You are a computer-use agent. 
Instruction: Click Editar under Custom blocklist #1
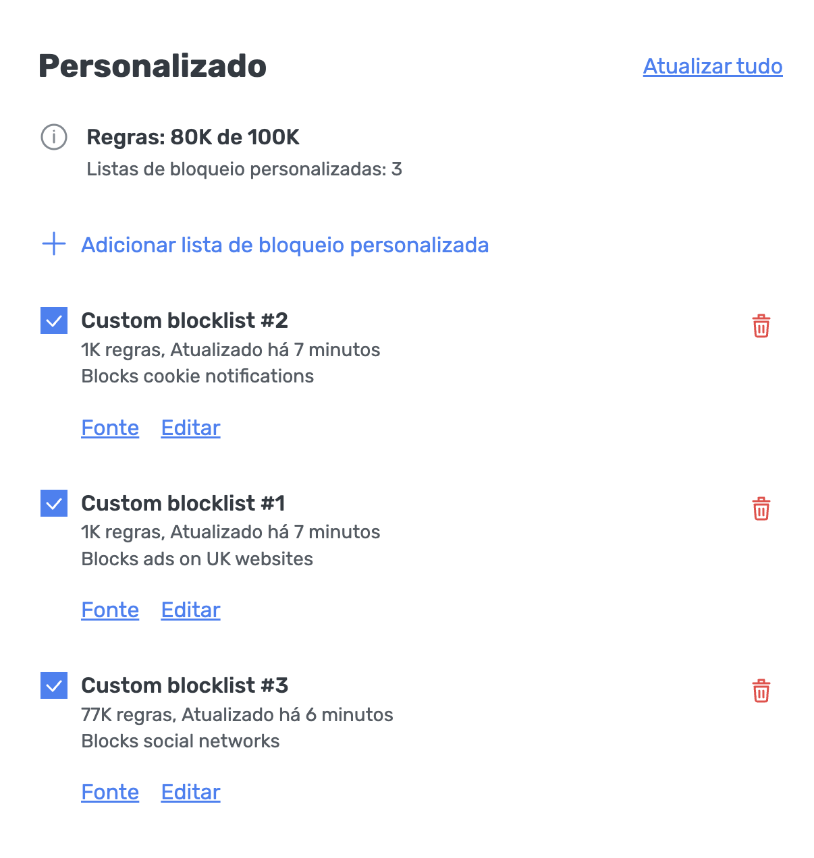pos(190,609)
